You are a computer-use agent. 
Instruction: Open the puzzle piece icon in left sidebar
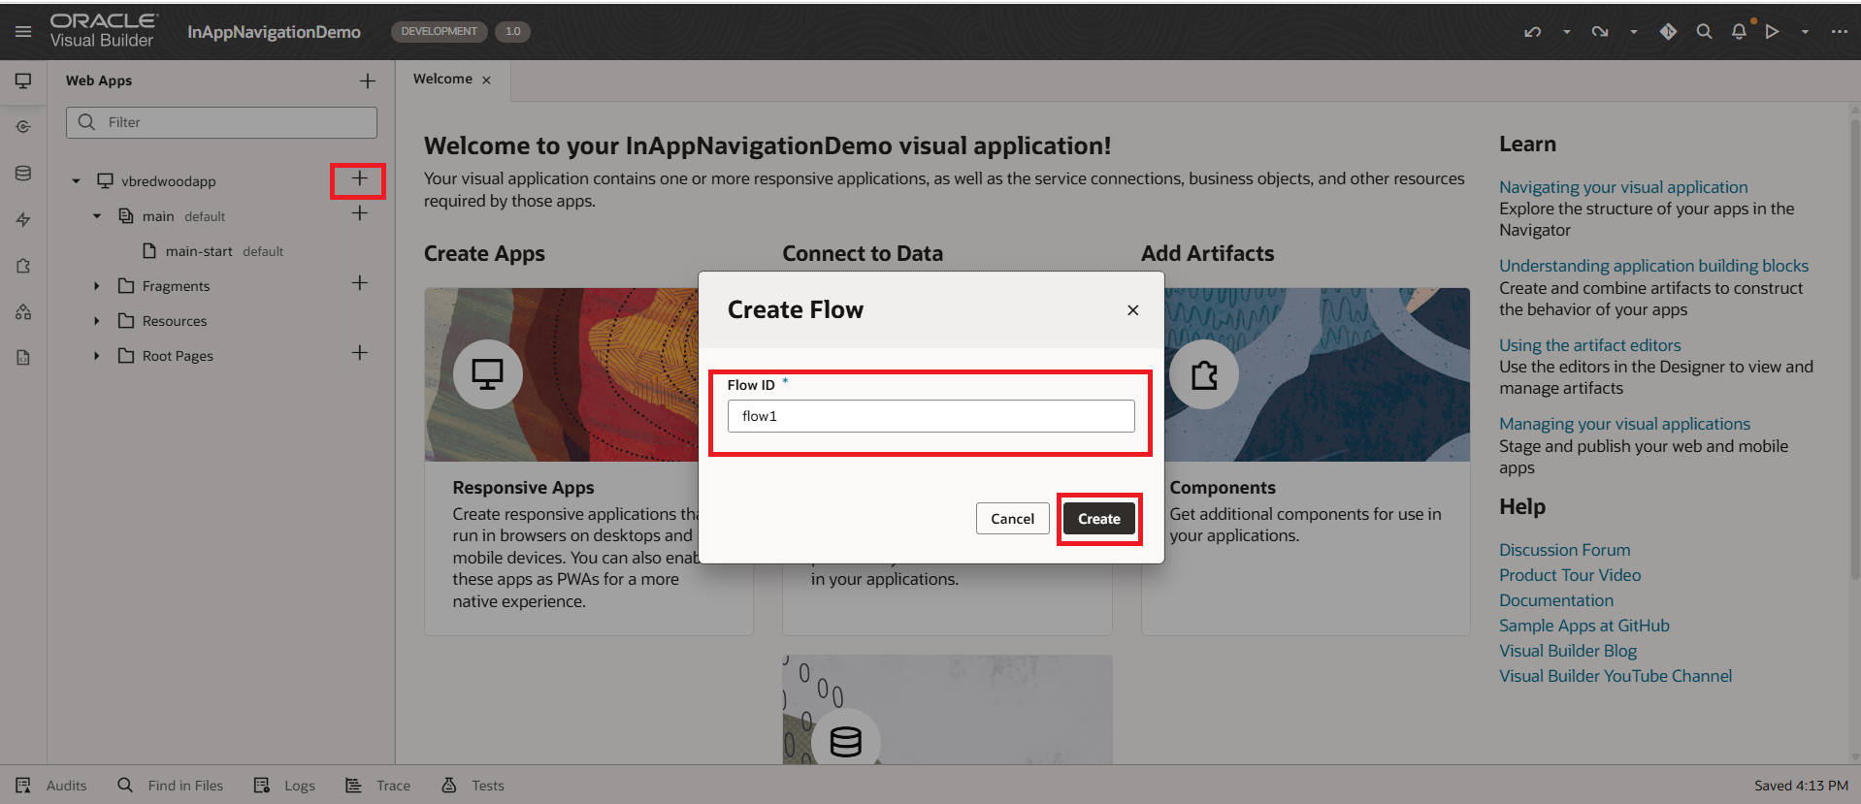[23, 266]
